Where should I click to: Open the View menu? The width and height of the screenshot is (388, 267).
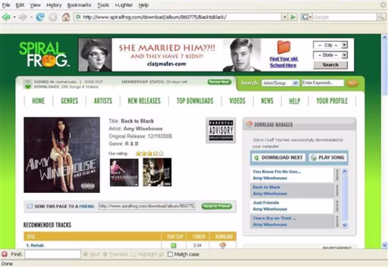pyautogui.click(x=35, y=5)
